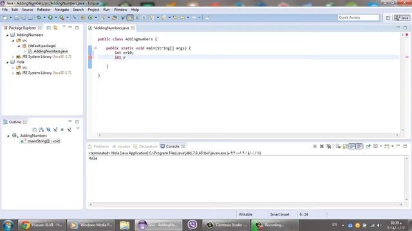Expand src folder under Hola project
The image size is (412, 231).
click(13, 67)
